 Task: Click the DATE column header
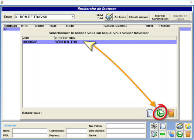[57, 26]
